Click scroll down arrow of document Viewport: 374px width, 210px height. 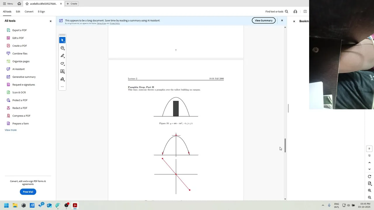tap(285, 199)
